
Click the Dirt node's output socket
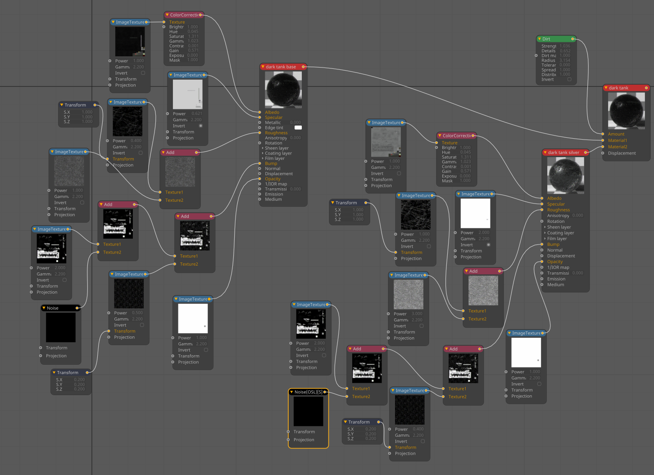(x=573, y=39)
